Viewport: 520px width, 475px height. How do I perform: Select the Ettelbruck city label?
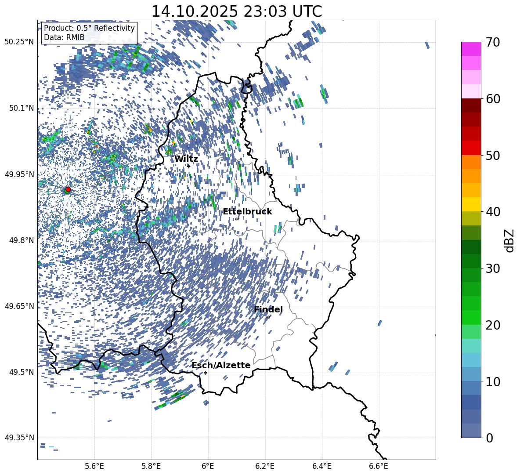(x=247, y=212)
